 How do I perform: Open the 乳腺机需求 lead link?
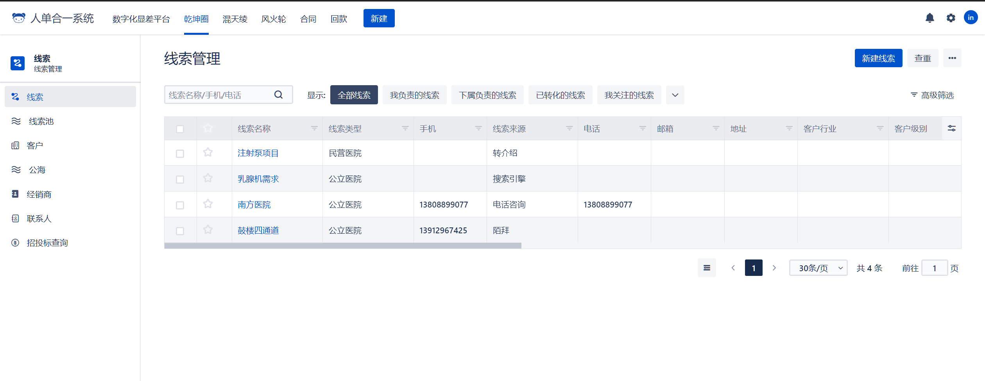pos(258,179)
